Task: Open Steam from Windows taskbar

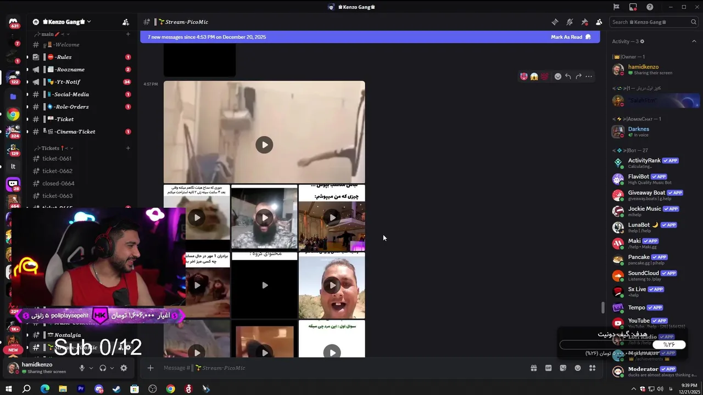Action: point(116,389)
